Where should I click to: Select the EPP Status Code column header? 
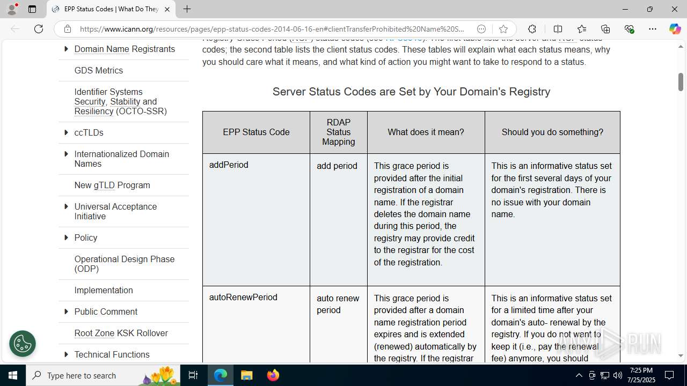coord(256,132)
